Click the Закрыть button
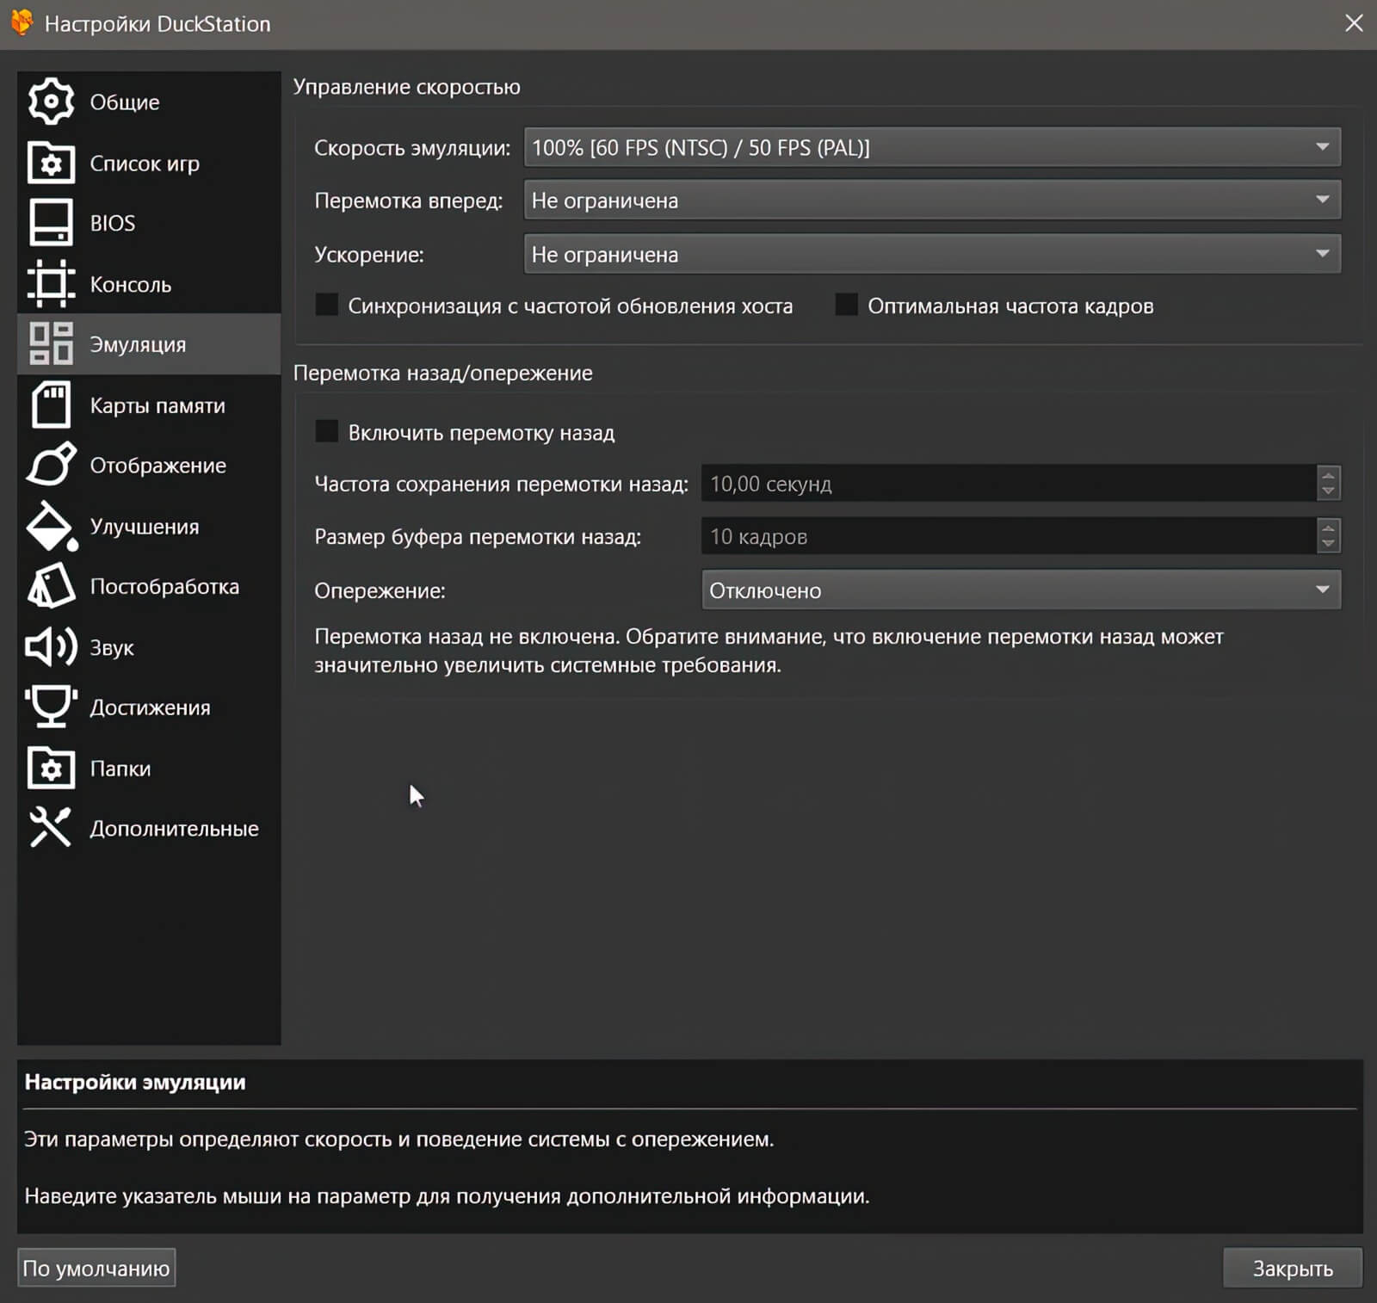The width and height of the screenshot is (1377, 1303). (1293, 1268)
